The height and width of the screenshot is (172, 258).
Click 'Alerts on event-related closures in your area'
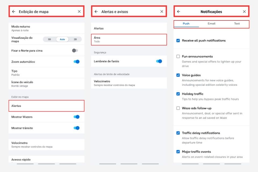(212, 157)
